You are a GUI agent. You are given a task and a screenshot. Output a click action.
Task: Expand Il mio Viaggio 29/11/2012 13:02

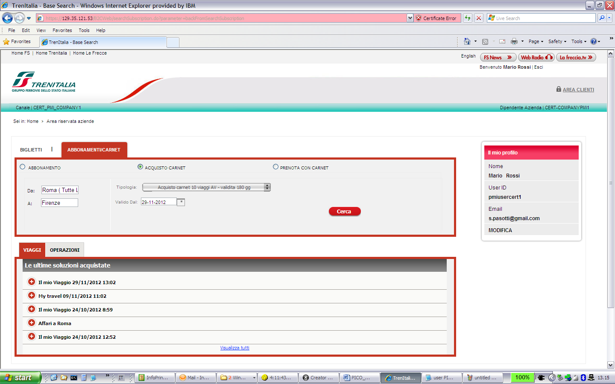[x=32, y=282]
